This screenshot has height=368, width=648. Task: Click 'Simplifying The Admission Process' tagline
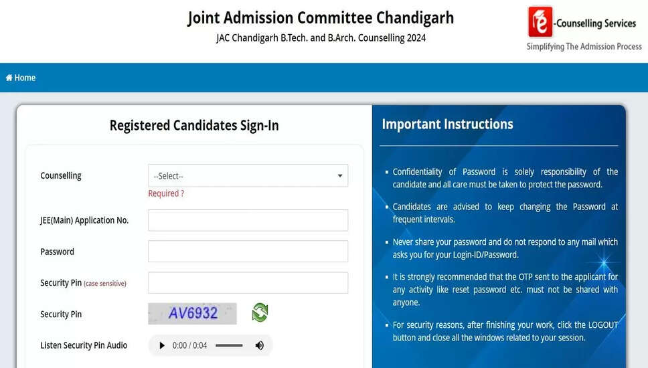[584, 47]
